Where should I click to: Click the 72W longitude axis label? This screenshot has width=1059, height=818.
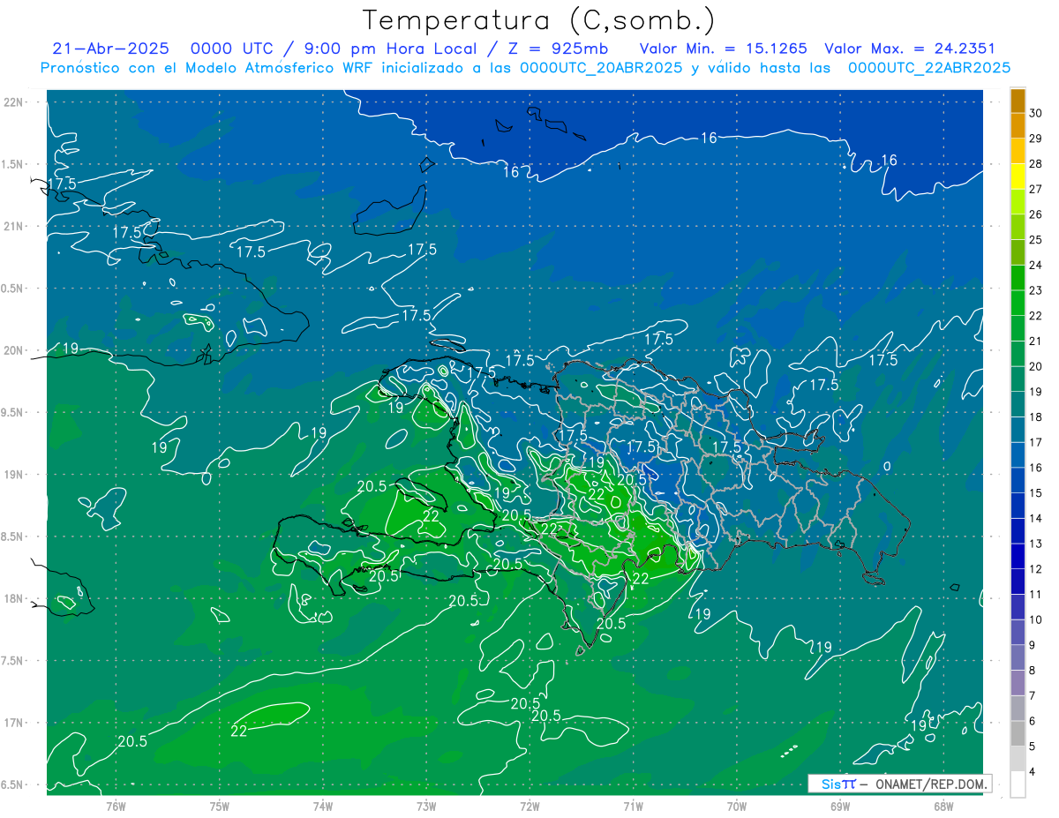[x=529, y=806]
